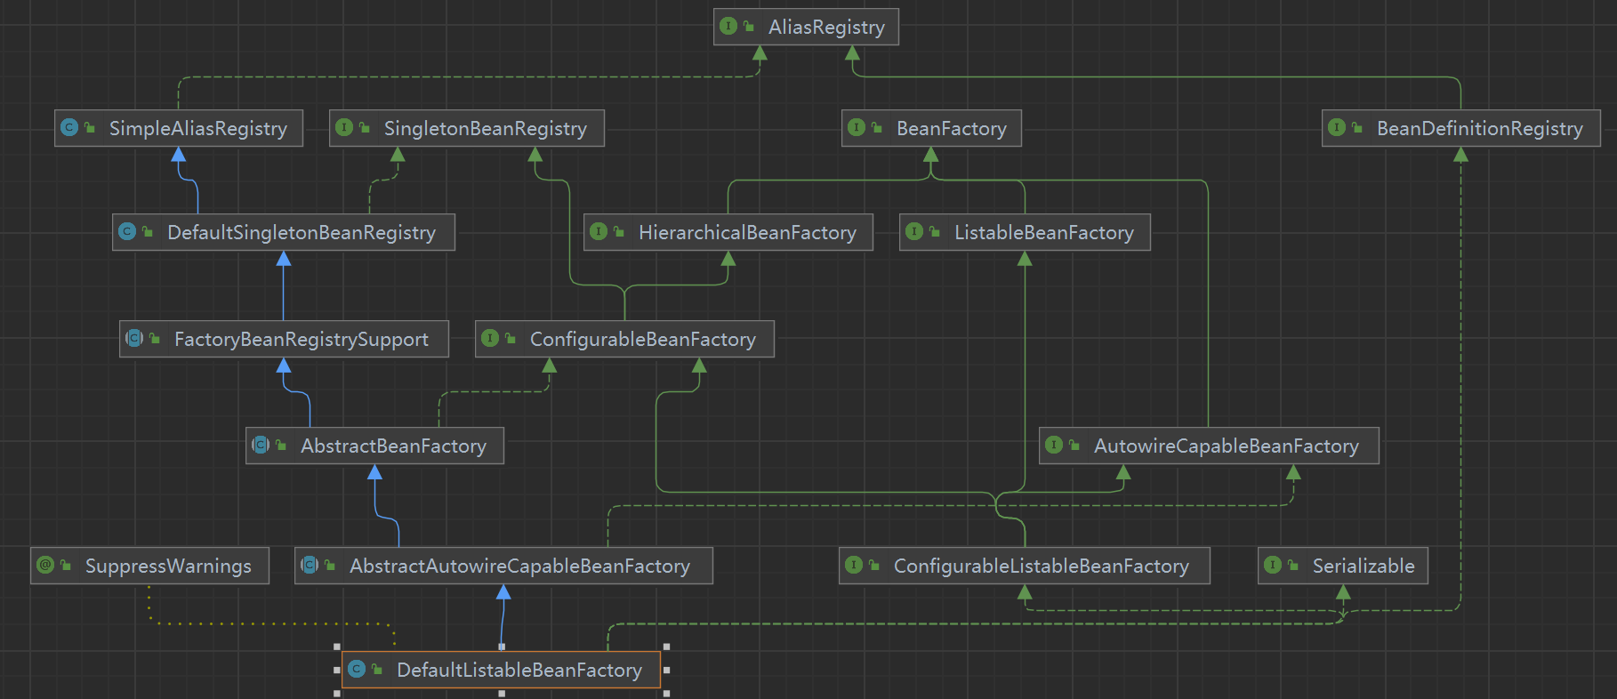Viewport: 1617px width, 699px height.
Task: Select the AbstractAutowireCapableBeanFactory node label
Action: (x=519, y=566)
